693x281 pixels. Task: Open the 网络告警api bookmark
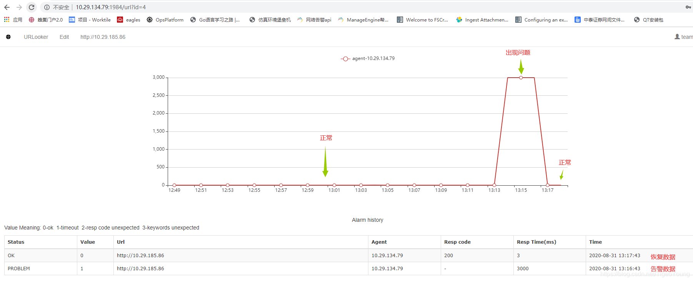click(x=314, y=20)
